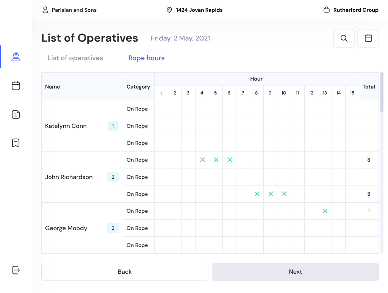Expand George Moody's badge showing 2
Viewport: 388px width, 293px height.
pyautogui.click(x=113, y=228)
